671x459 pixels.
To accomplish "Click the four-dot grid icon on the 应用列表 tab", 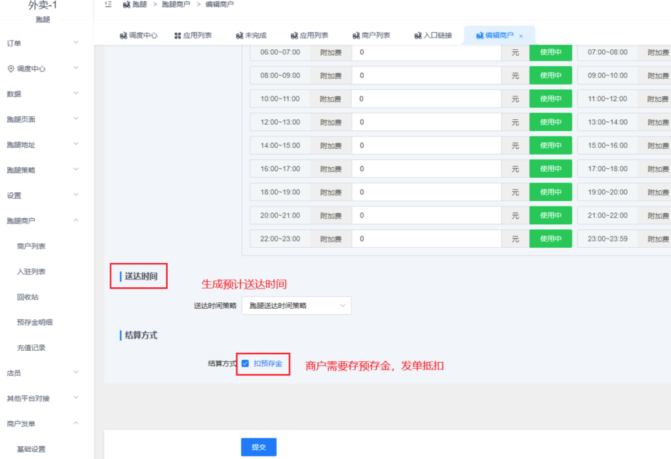I will pos(178,35).
